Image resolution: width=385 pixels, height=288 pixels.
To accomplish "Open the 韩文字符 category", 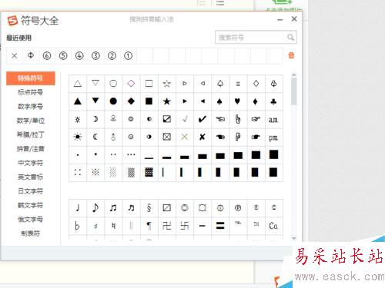I will [x=31, y=205].
